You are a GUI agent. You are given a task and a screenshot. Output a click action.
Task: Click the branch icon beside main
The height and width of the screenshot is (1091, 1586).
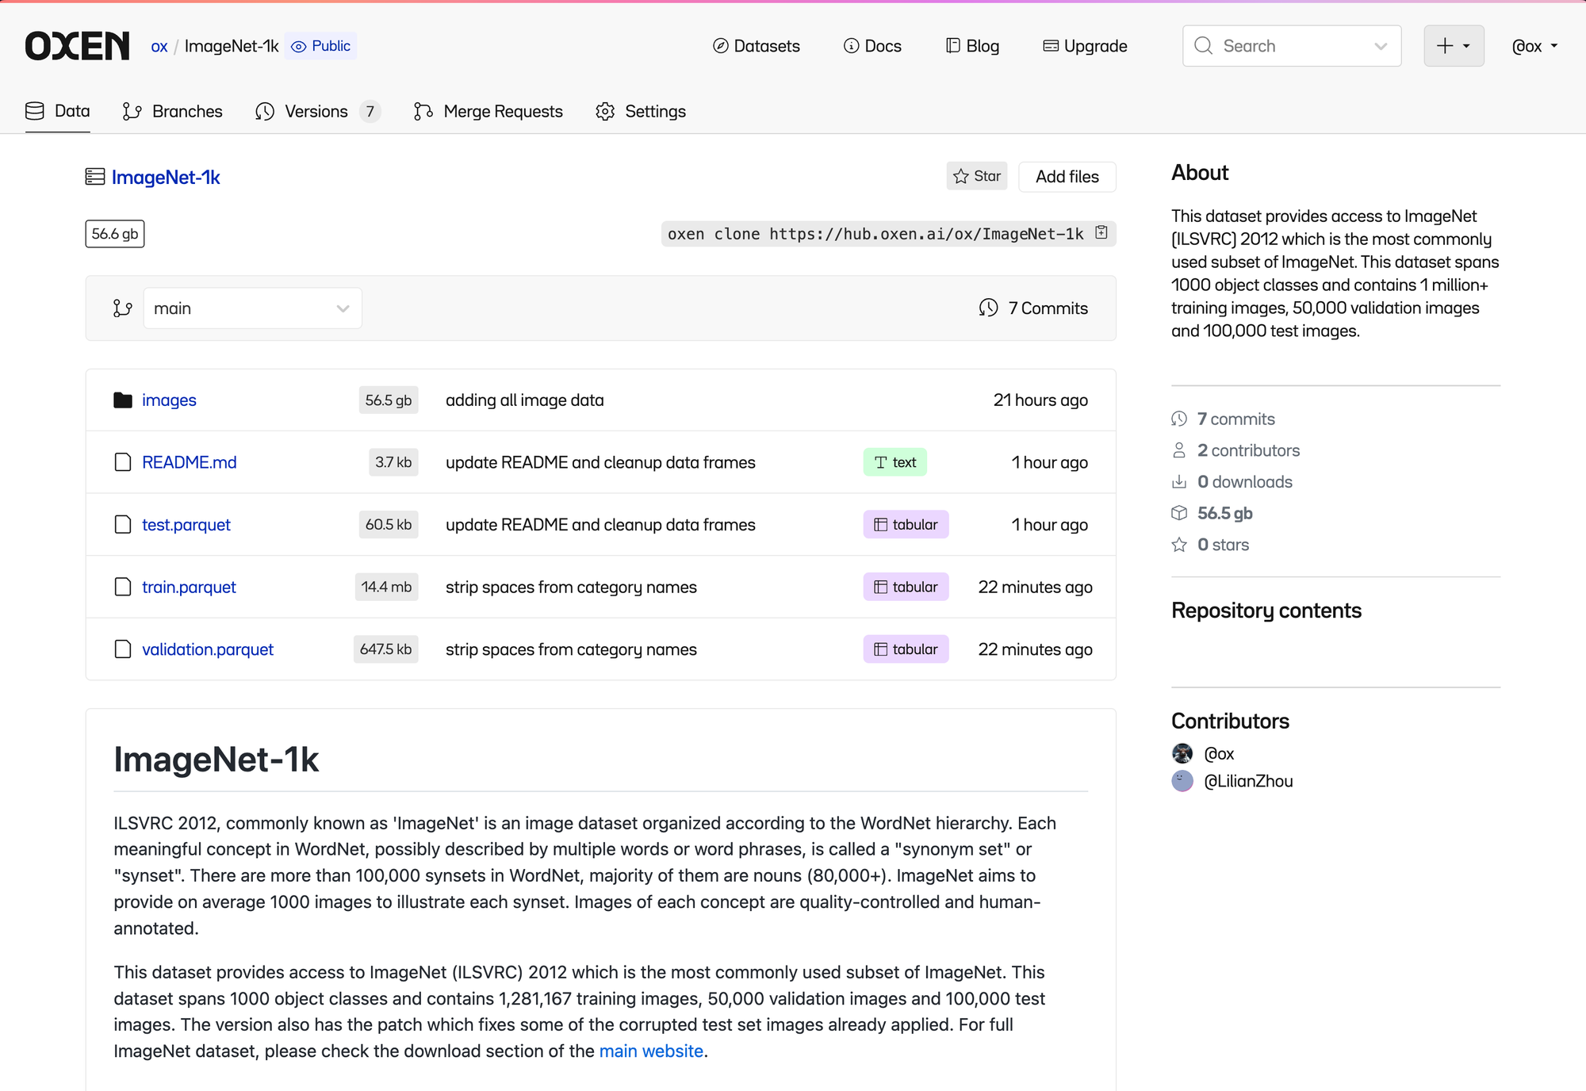122,308
